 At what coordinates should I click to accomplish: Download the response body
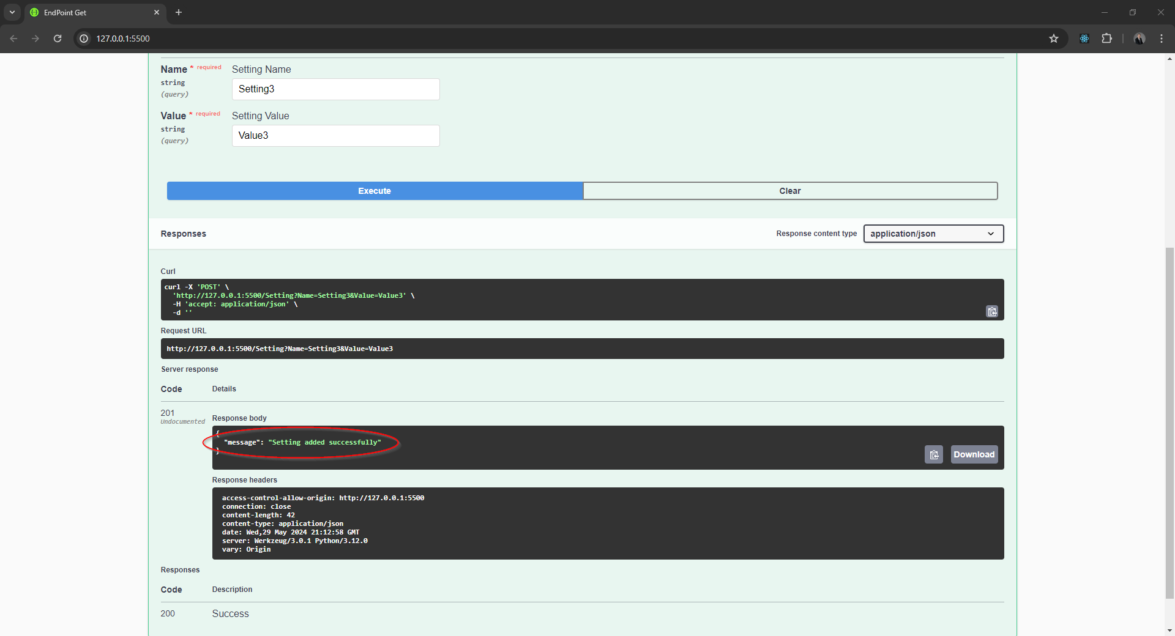[974, 454]
